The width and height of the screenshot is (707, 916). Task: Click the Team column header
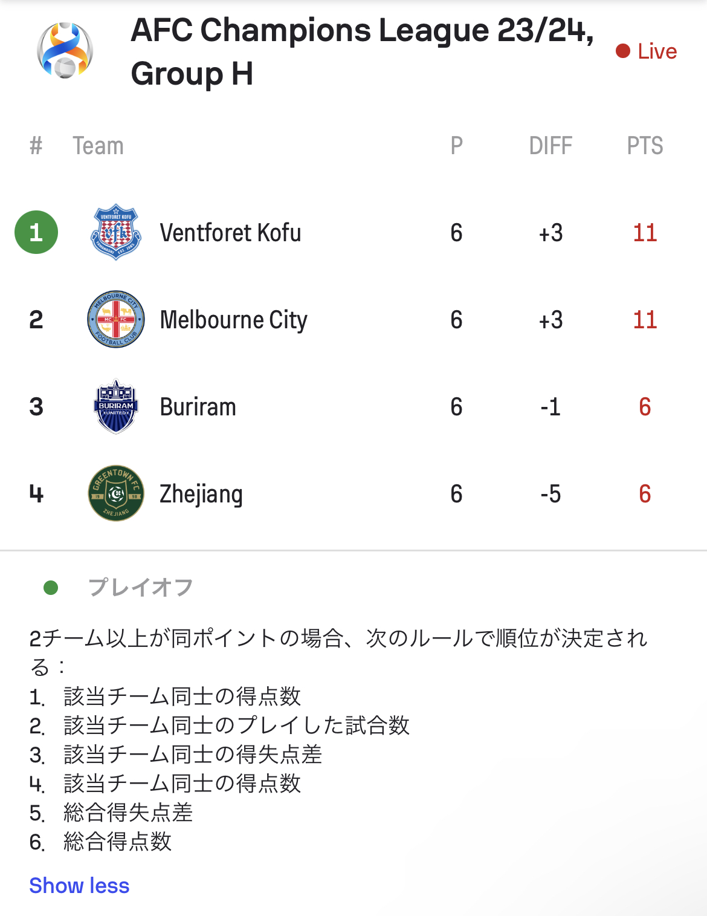pos(98,146)
